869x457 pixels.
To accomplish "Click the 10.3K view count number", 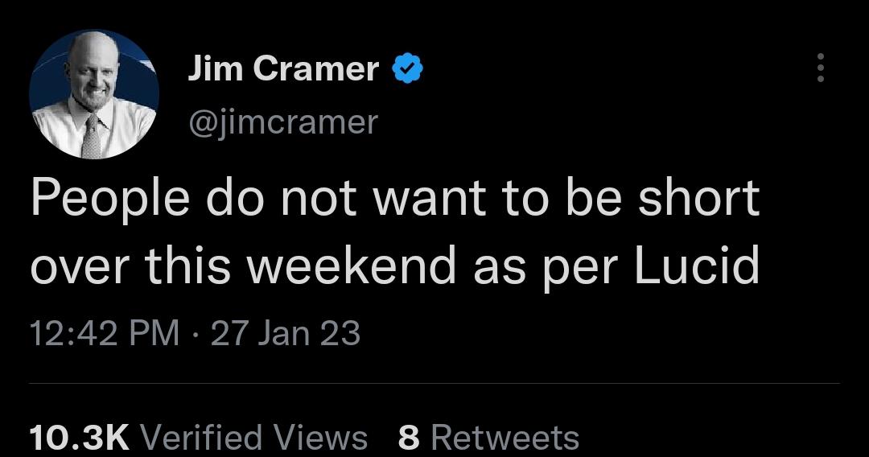I will (78, 438).
